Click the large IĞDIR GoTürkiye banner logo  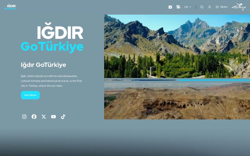click(52, 37)
